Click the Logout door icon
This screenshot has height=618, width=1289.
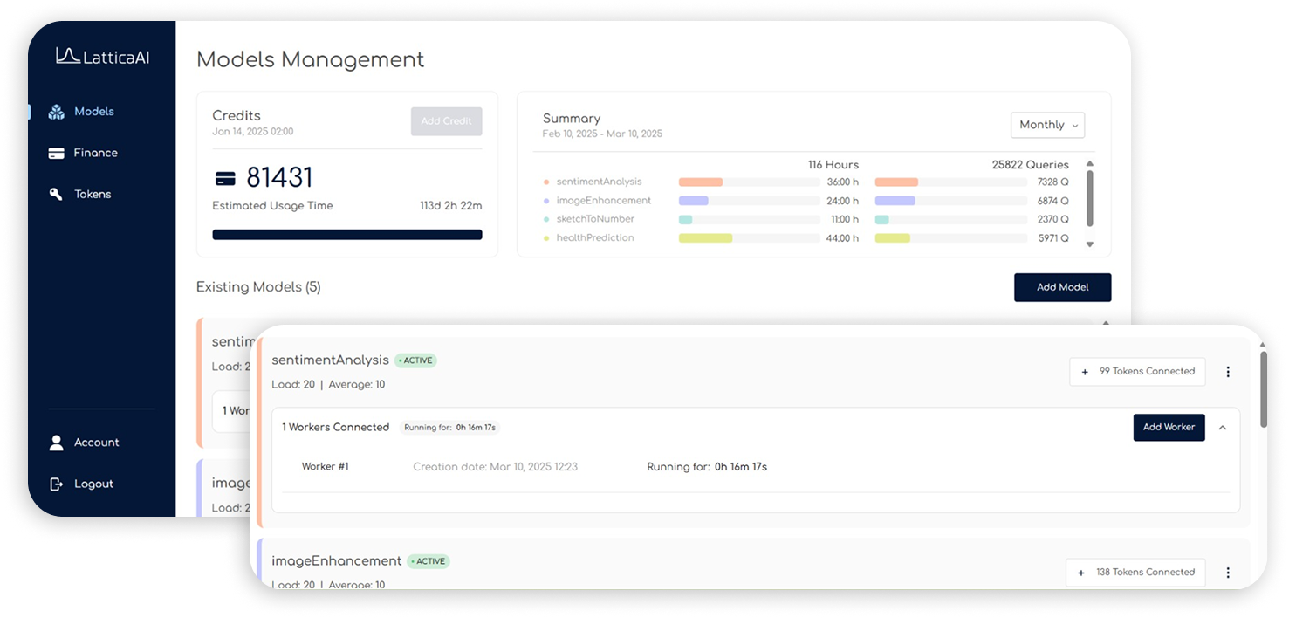57,484
